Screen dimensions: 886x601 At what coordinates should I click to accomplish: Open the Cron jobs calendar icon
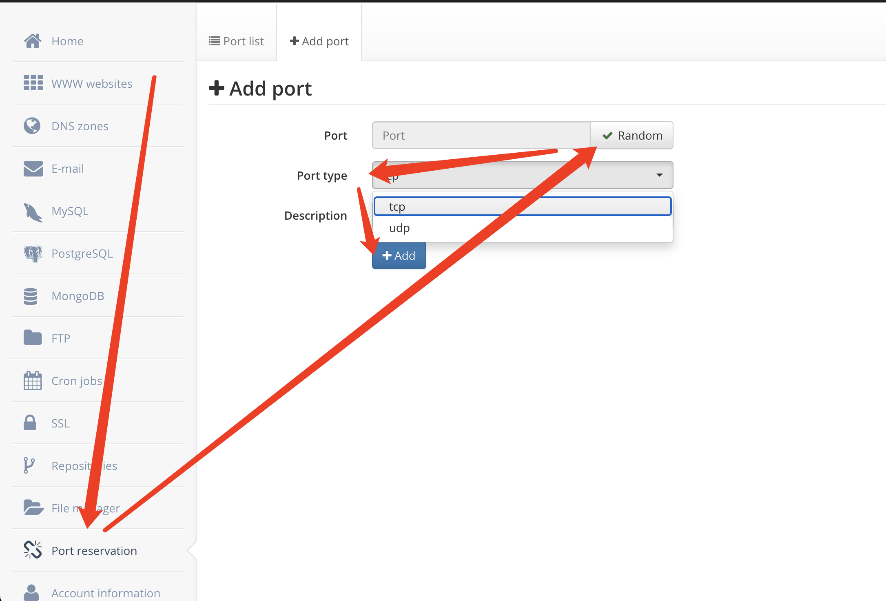[33, 381]
